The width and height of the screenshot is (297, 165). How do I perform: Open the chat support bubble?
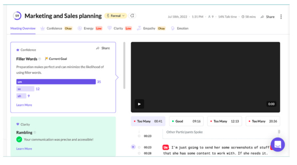278,144
